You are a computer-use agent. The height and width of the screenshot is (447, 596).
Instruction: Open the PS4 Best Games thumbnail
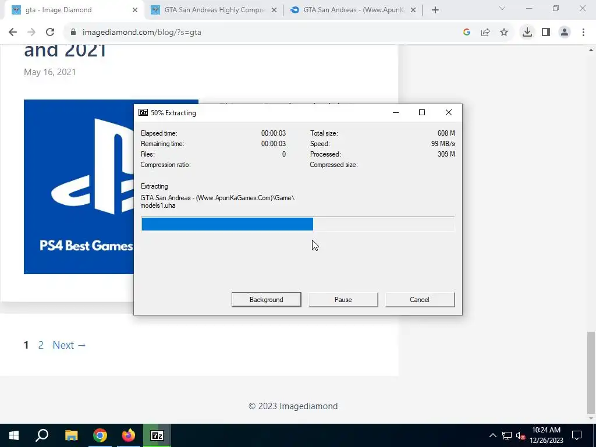79,187
